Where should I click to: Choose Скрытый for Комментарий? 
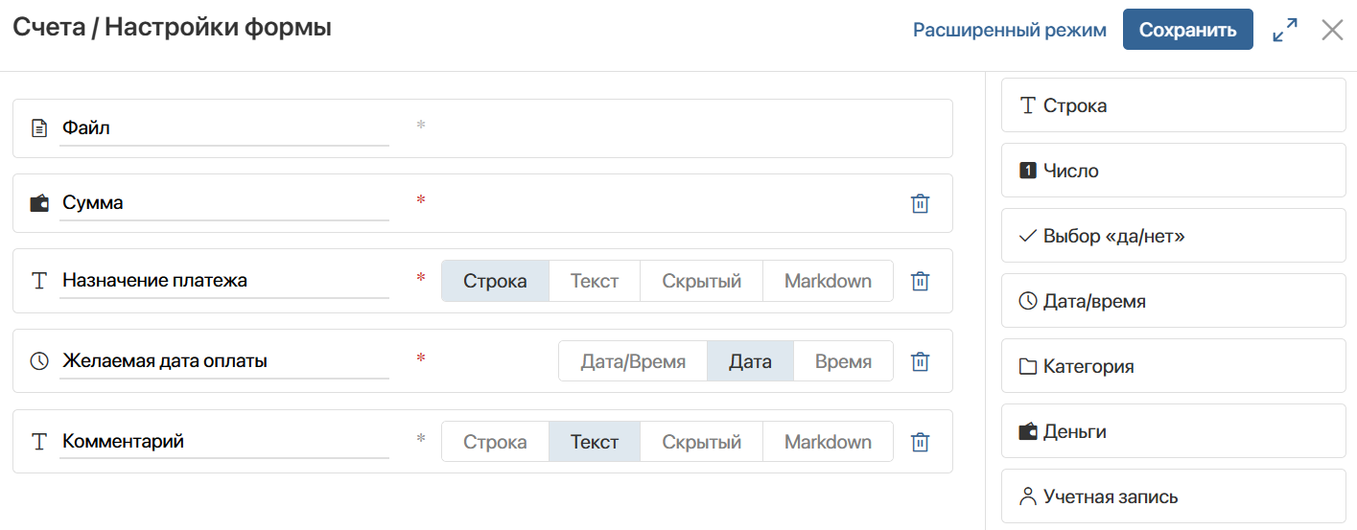coord(702,442)
